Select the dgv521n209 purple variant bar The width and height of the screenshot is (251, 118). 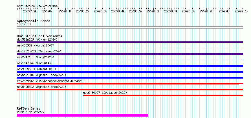coord(130,42)
